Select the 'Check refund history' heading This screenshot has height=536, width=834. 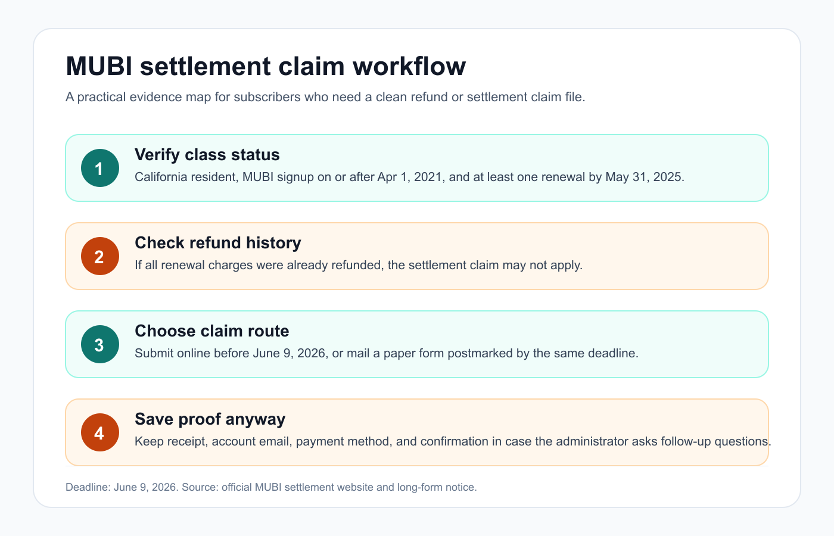[218, 243]
